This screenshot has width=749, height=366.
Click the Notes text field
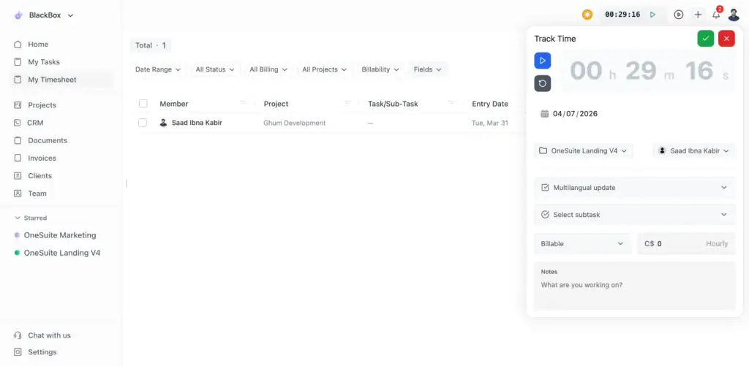point(634,285)
